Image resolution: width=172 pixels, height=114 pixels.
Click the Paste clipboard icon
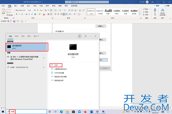pyautogui.click(x=3, y=11)
